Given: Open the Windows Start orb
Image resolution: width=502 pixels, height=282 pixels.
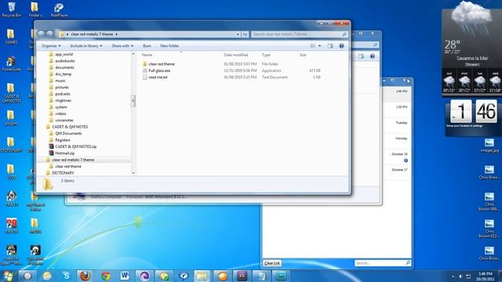Looking at the screenshot, I should click(8, 276).
